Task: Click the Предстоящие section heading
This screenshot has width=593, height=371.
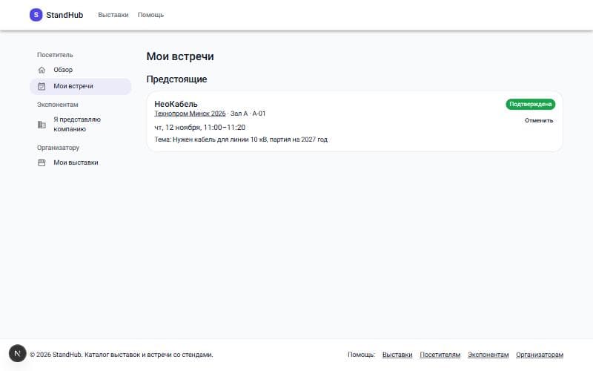Action: coord(176,79)
